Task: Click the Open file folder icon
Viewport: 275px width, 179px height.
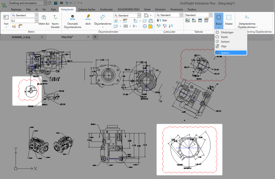Action: [56, 3]
